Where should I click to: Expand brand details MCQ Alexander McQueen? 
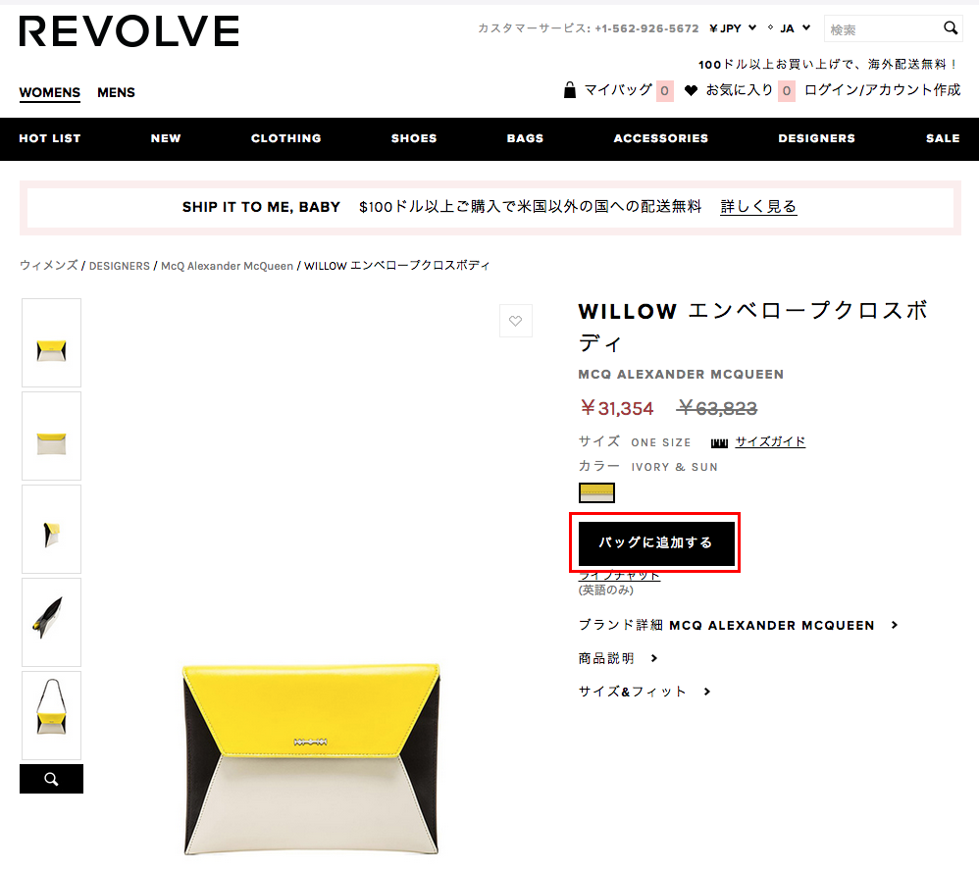[738, 625]
